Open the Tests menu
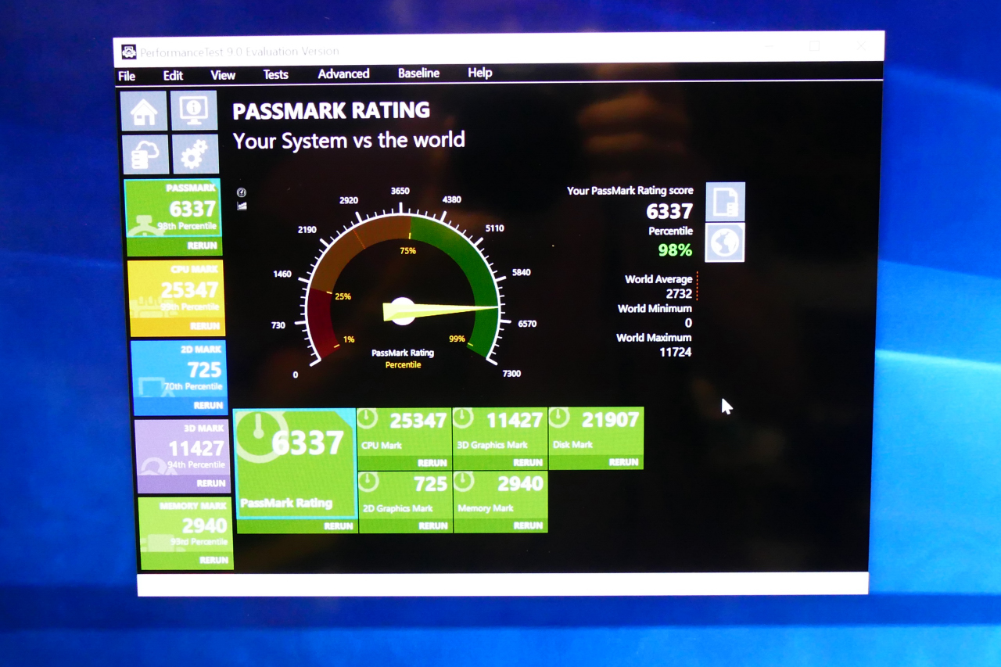This screenshot has width=1001, height=667. click(275, 74)
